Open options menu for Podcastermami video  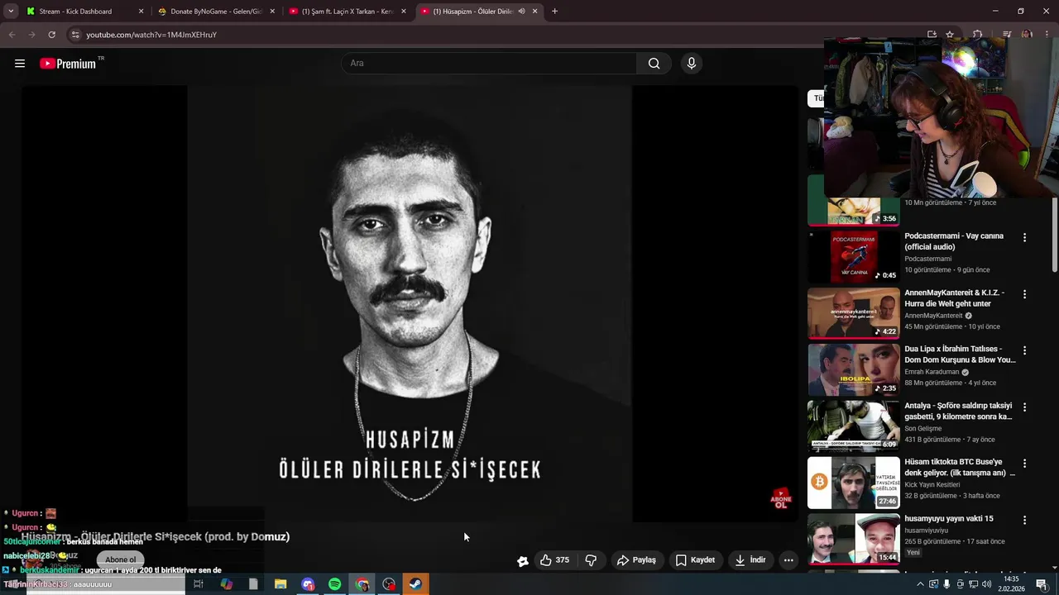1024,238
